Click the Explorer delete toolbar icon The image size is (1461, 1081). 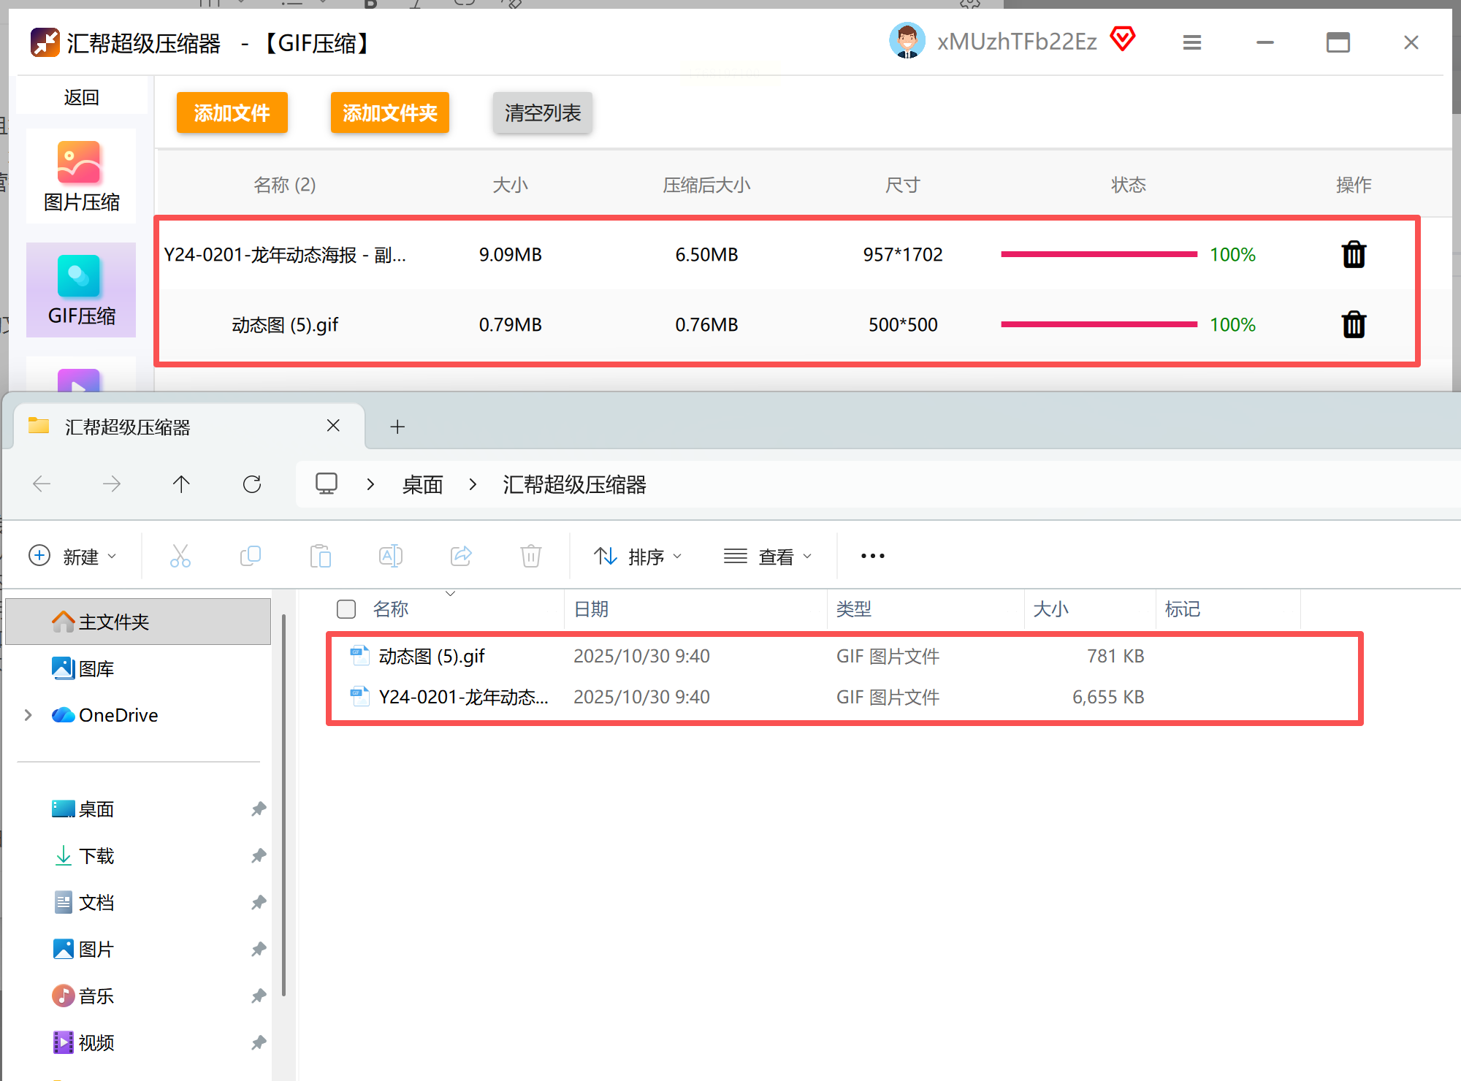point(531,556)
